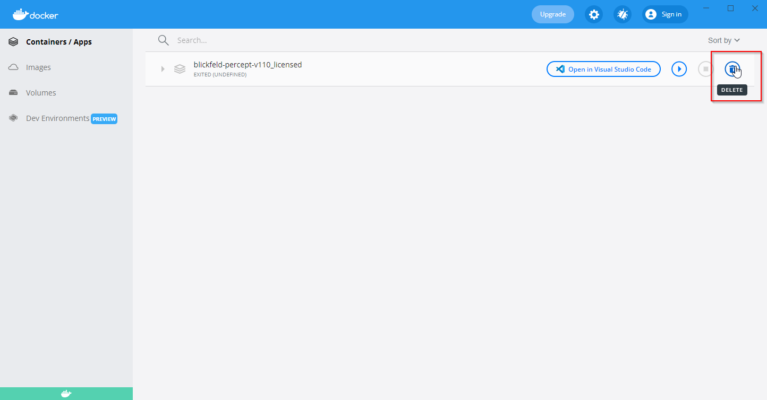Viewport: 767px width, 400px height.
Task: Click the EXITED (UNDEFINED) status text
Action: [220, 75]
